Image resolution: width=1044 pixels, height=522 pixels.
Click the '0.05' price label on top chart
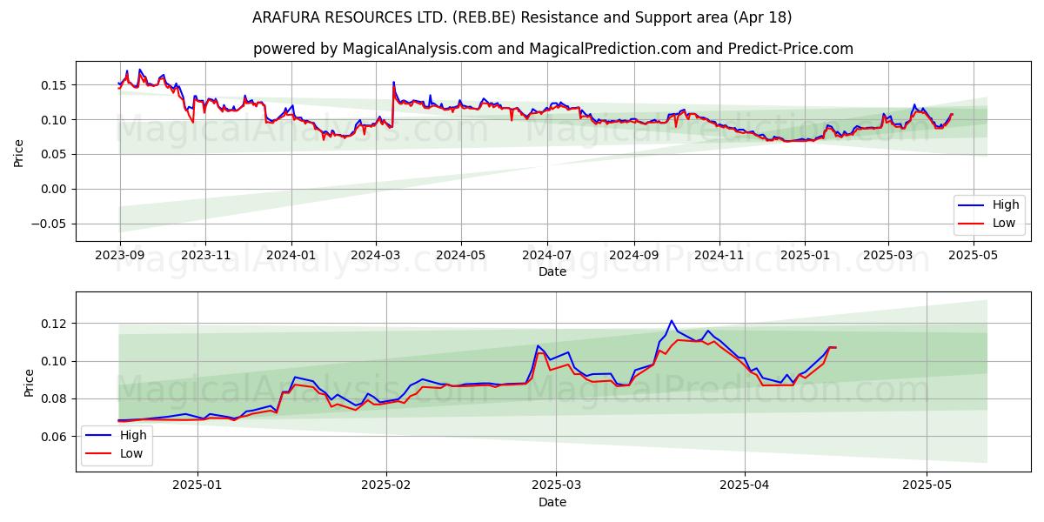[56, 155]
